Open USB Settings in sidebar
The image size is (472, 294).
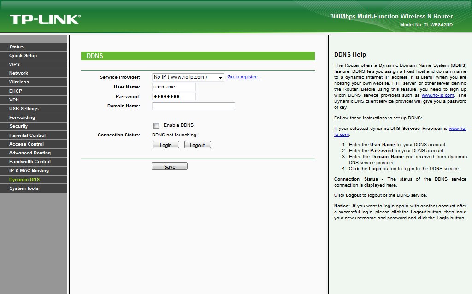point(24,109)
